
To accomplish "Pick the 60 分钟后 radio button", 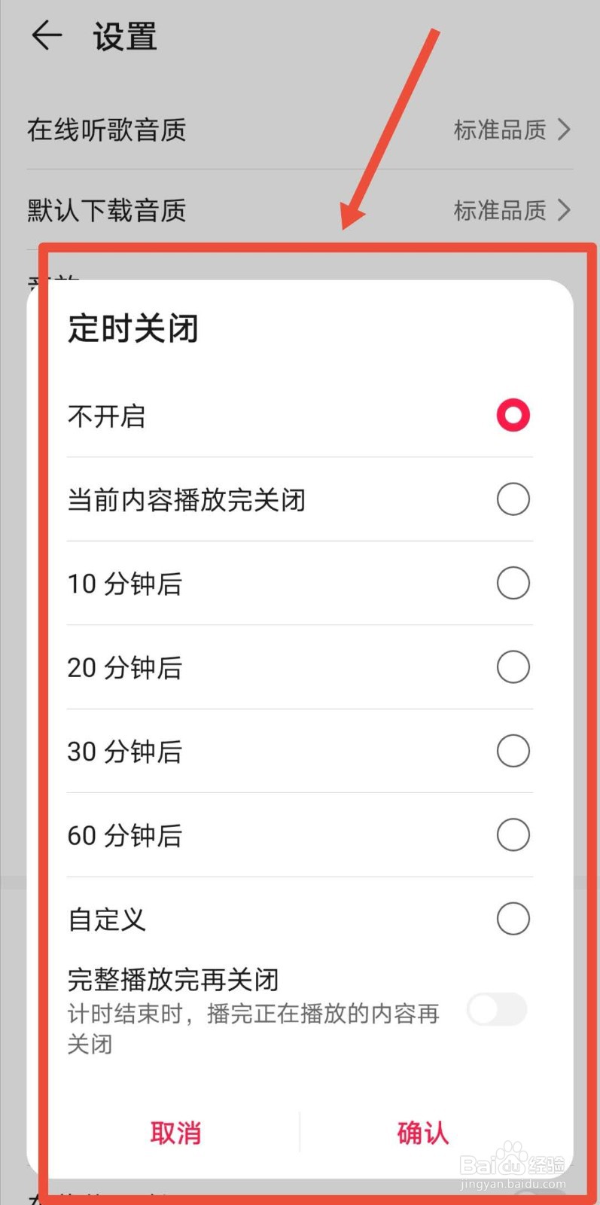I will (x=513, y=835).
